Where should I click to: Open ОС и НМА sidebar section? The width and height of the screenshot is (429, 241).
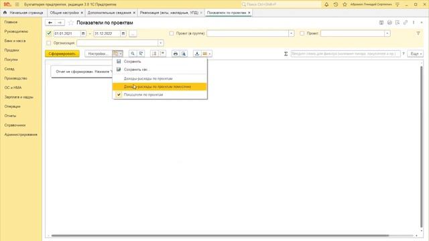pos(13,88)
